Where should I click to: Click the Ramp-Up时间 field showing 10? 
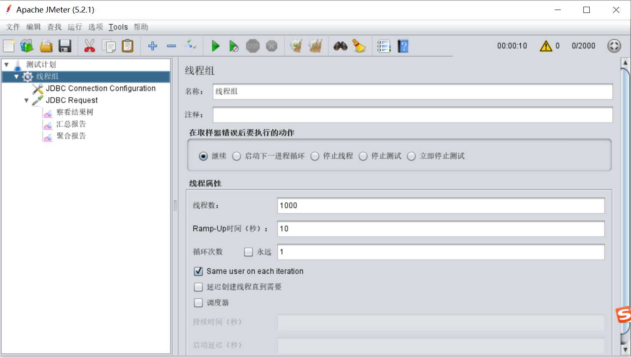click(x=441, y=229)
